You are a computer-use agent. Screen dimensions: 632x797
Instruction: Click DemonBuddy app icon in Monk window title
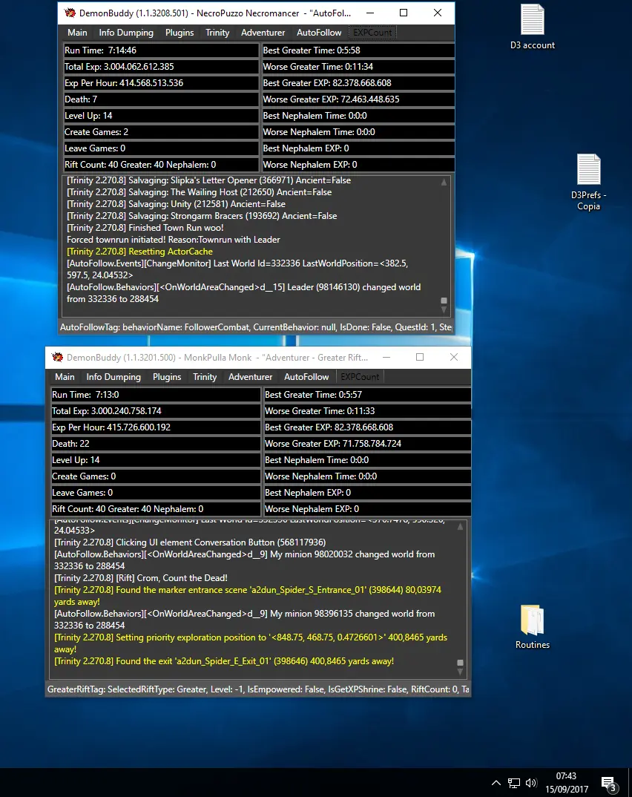coord(57,358)
